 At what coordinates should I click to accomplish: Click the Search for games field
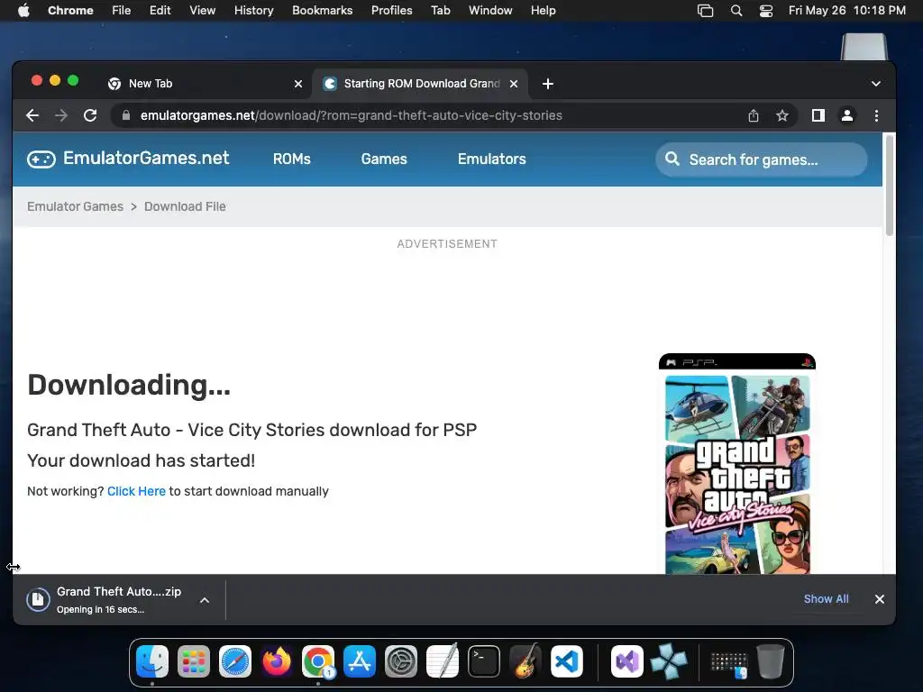(761, 159)
